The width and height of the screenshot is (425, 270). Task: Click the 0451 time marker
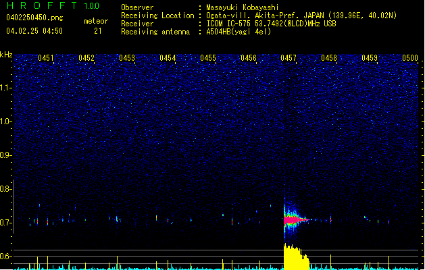click(x=46, y=57)
